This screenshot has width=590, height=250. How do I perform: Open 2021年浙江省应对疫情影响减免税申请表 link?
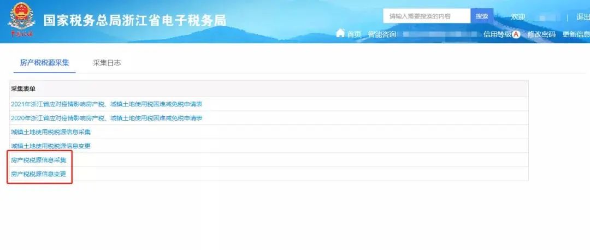point(107,104)
